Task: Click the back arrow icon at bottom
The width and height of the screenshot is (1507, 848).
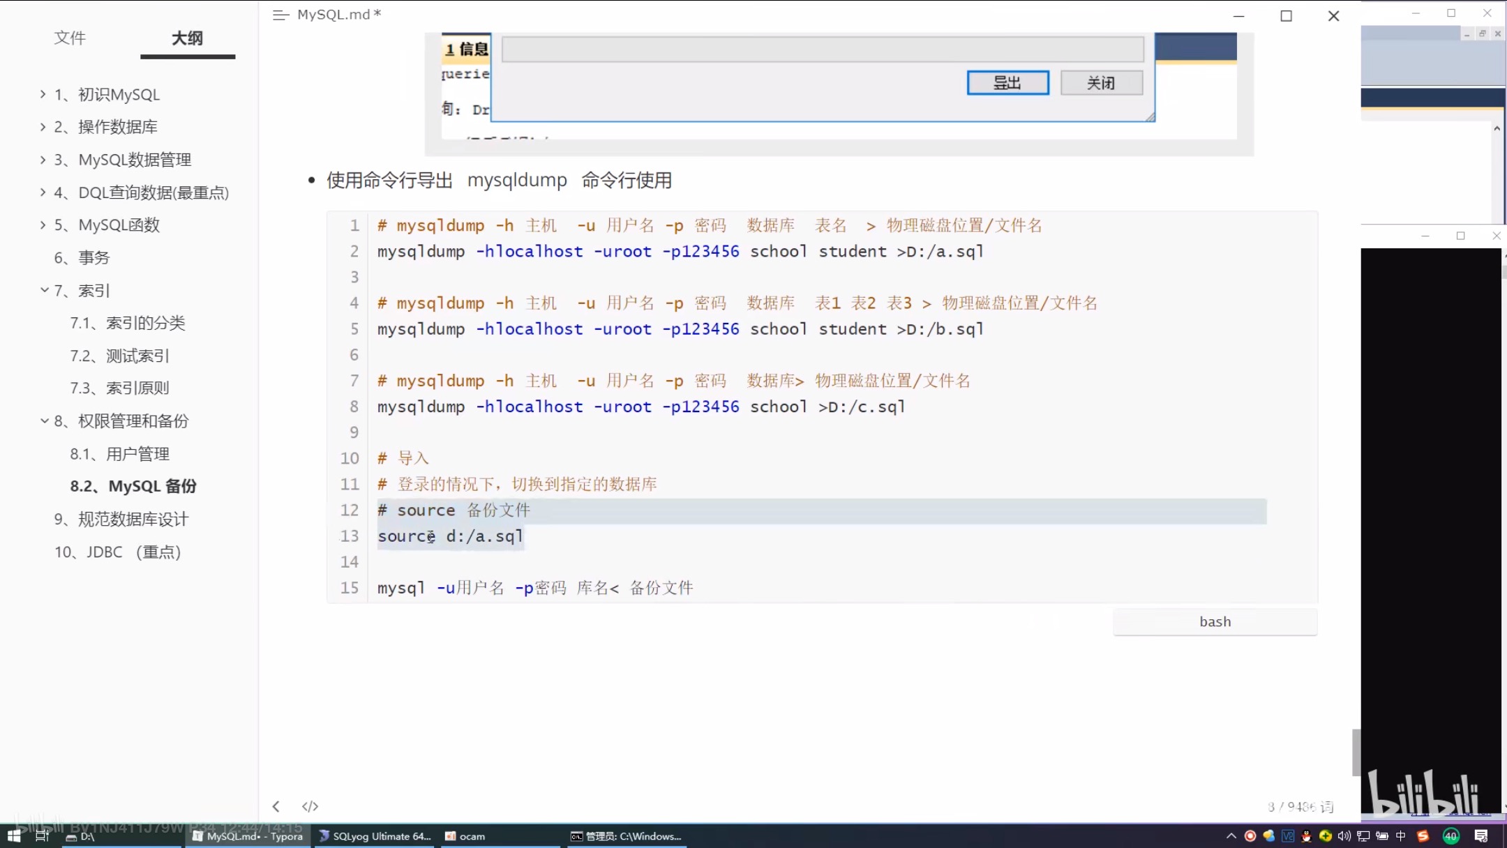Action: click(276, 807)
